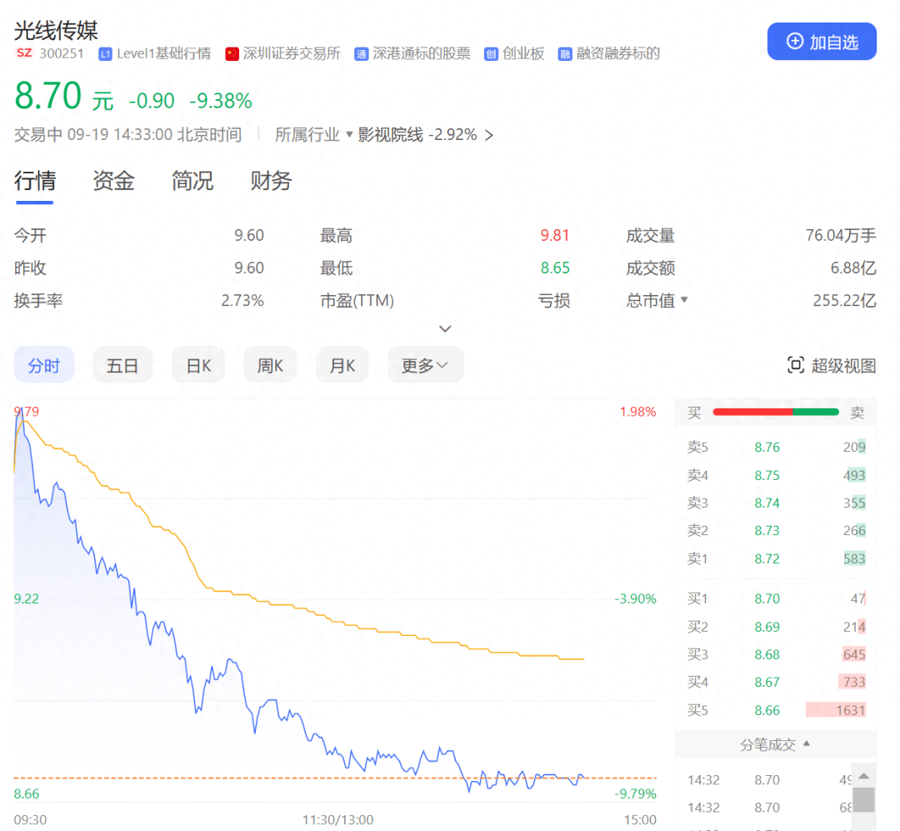Click the 通 深港通标的股票 badge icon

tap(361, 54)
